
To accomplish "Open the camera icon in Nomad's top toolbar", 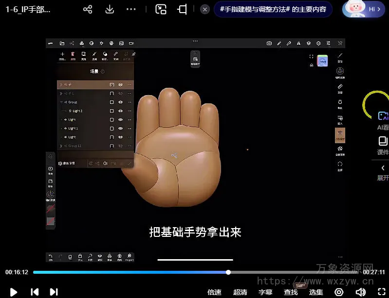I will coord(269,43).
